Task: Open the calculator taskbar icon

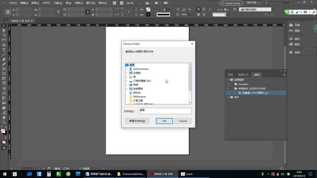Action: (49, 174)
